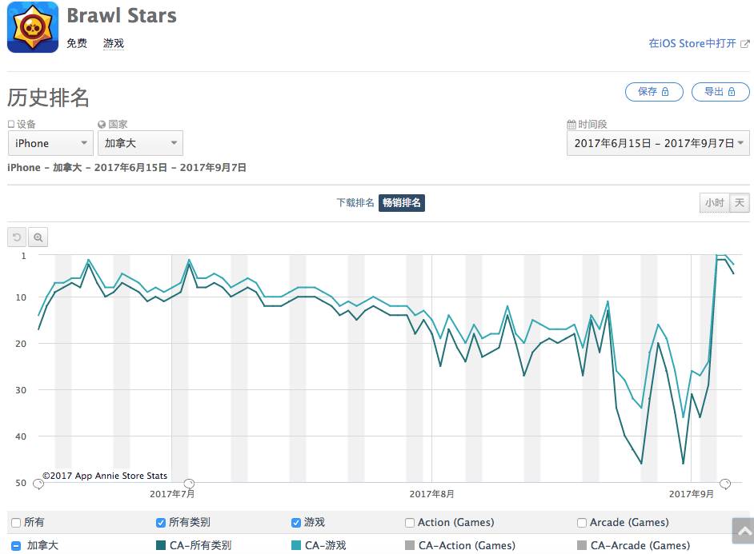Viewport: 754px width, 554px height.
Task: Click the right timeline range handle
Action: [x=725, y=484]
